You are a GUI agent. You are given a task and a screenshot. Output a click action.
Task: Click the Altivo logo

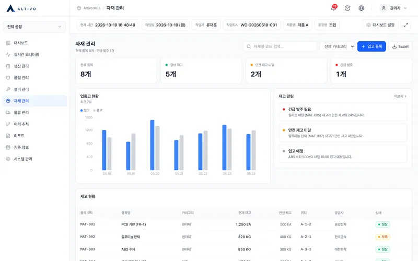(21, 8)
